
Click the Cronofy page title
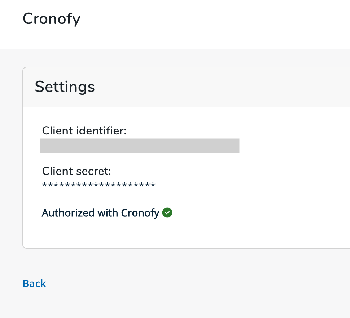tap(52, 19)
